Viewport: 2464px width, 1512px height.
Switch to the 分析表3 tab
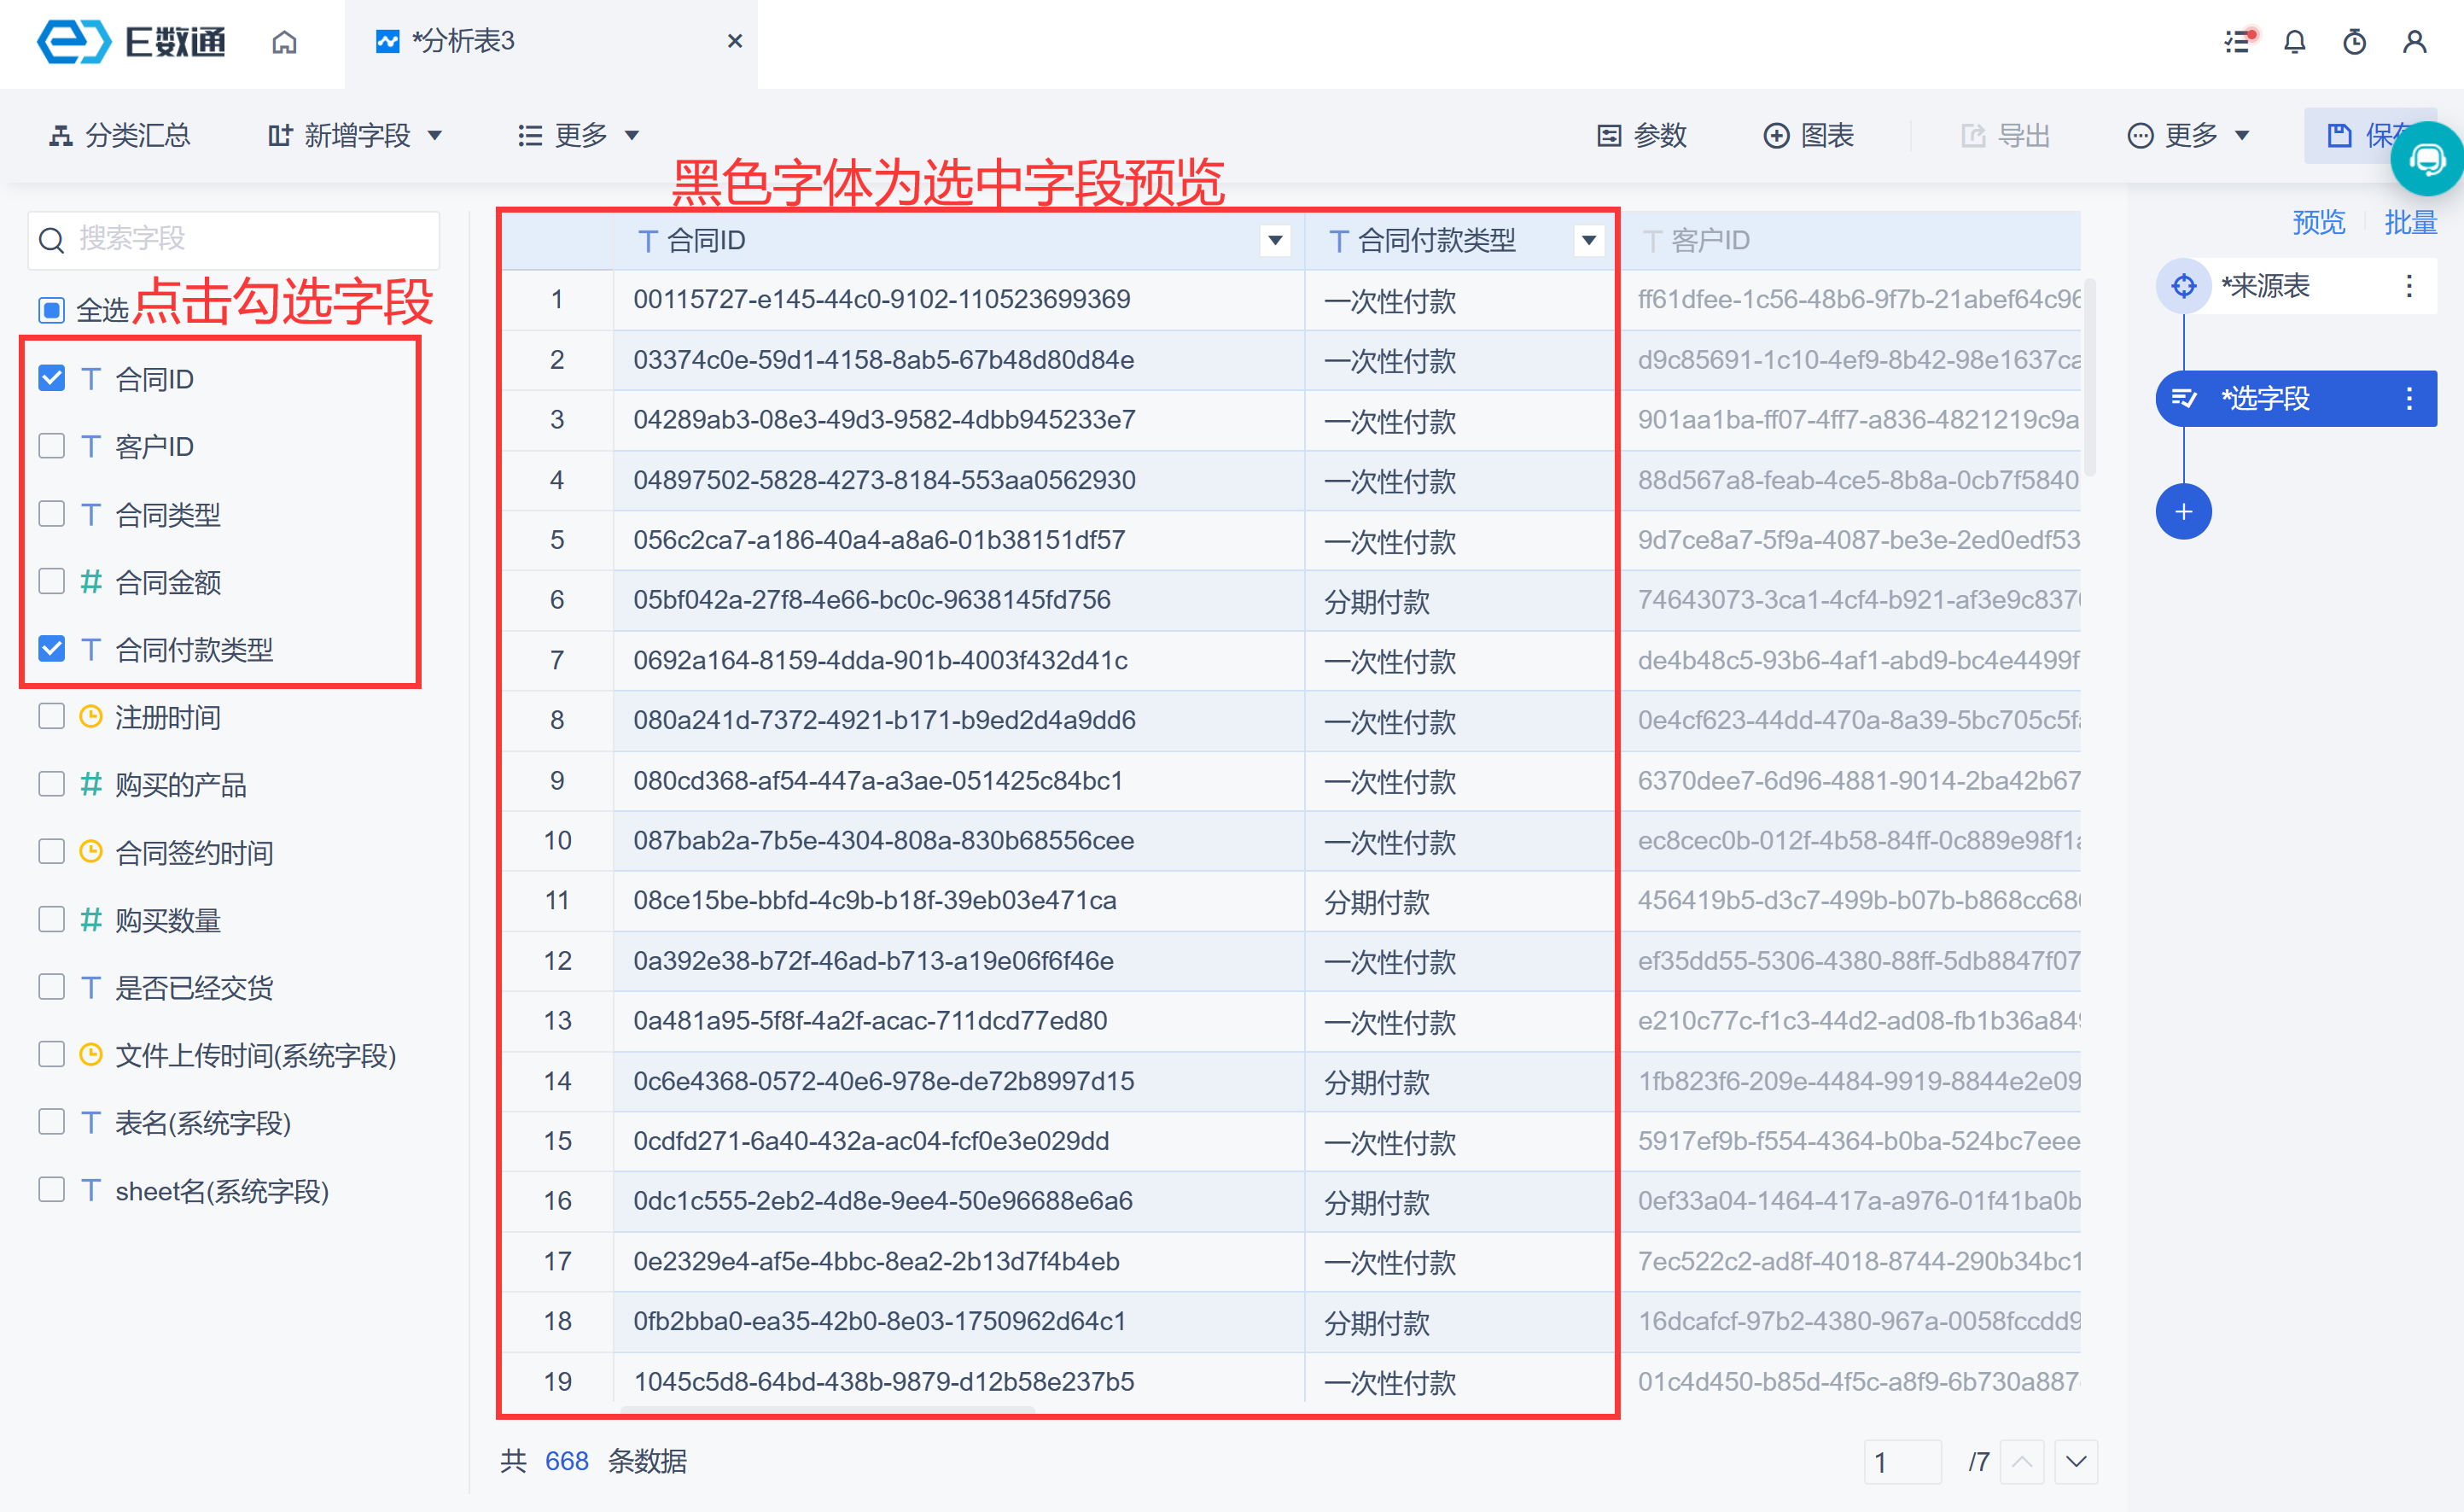pyautogui.click(x=463, y=42)
